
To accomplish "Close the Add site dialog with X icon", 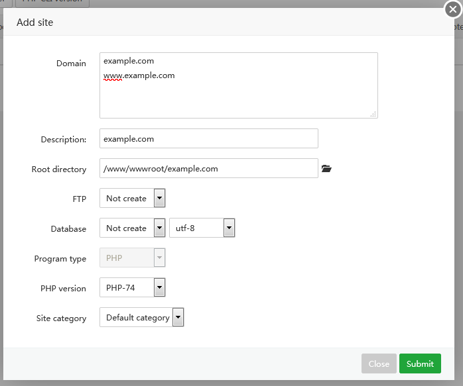I will 452,10.
